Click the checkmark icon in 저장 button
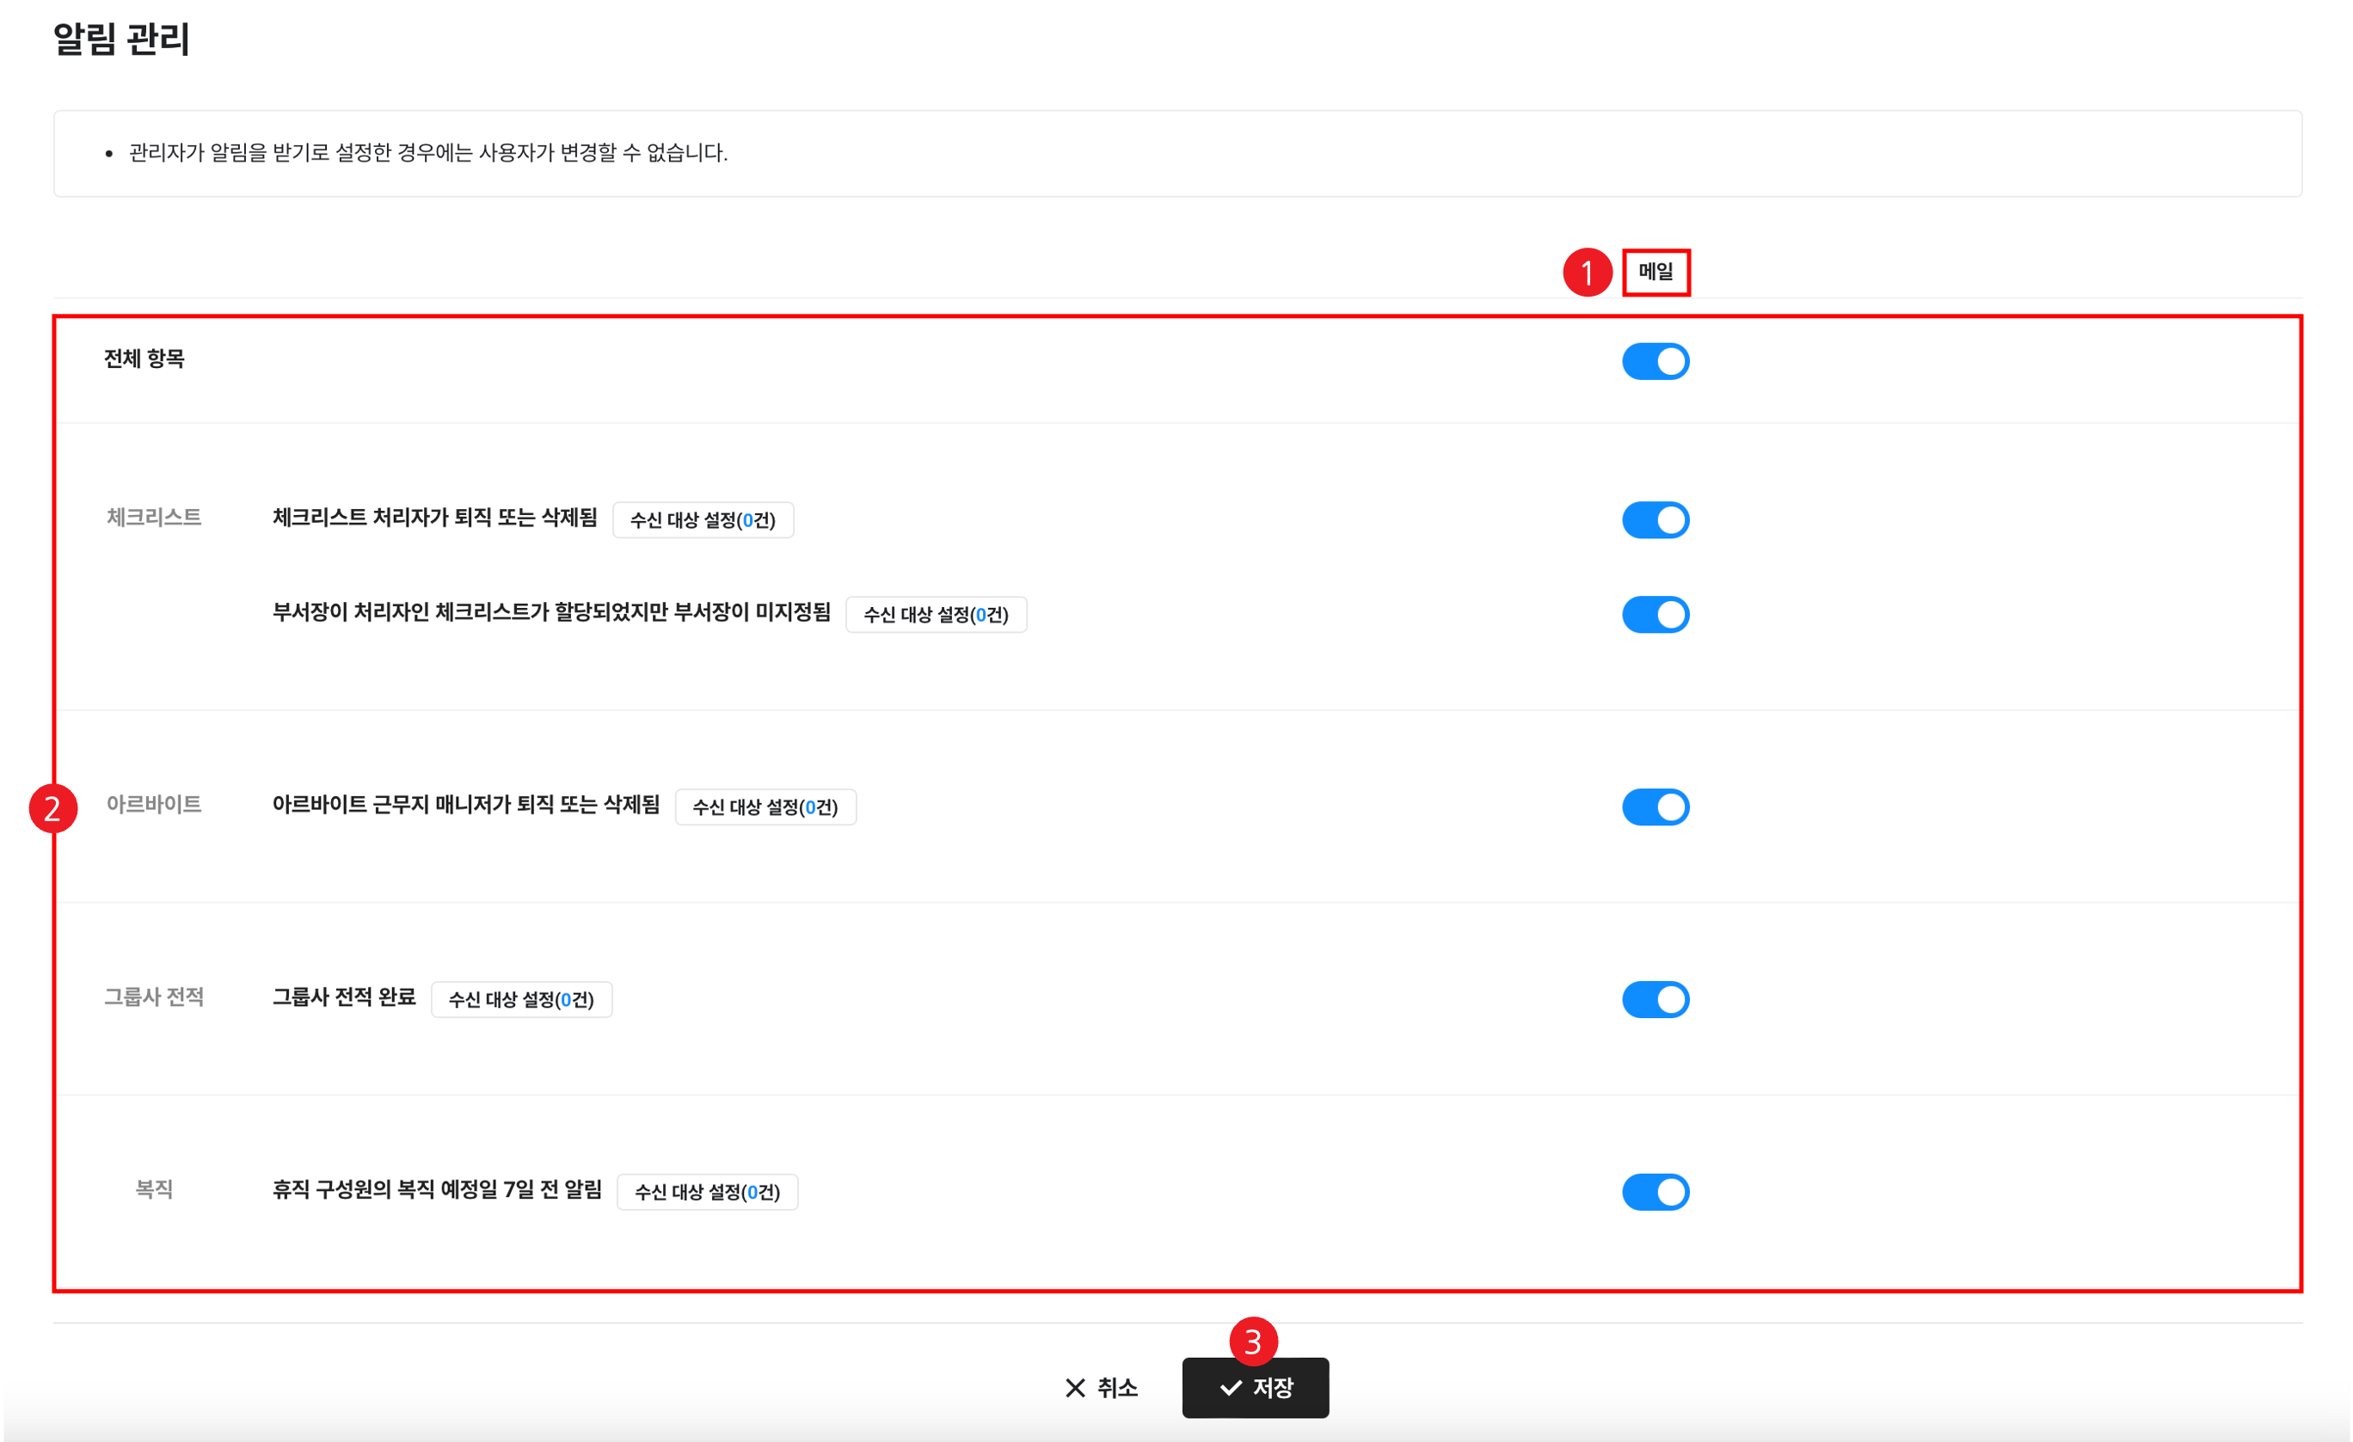The image size is (2353, 1442). tap(1231, 1388)
